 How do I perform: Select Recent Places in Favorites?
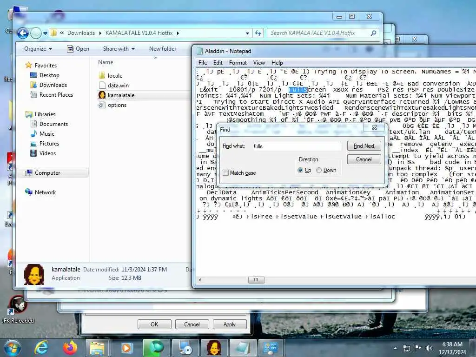click(x=56, y=94)
